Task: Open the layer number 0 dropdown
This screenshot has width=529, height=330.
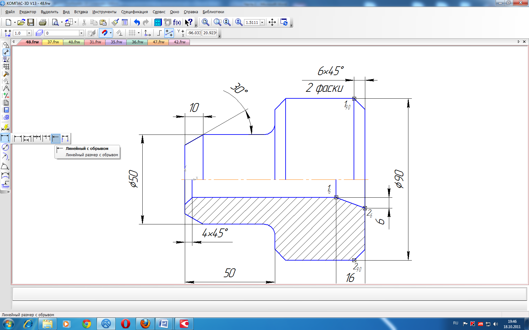Action: [x=81, y=33]
